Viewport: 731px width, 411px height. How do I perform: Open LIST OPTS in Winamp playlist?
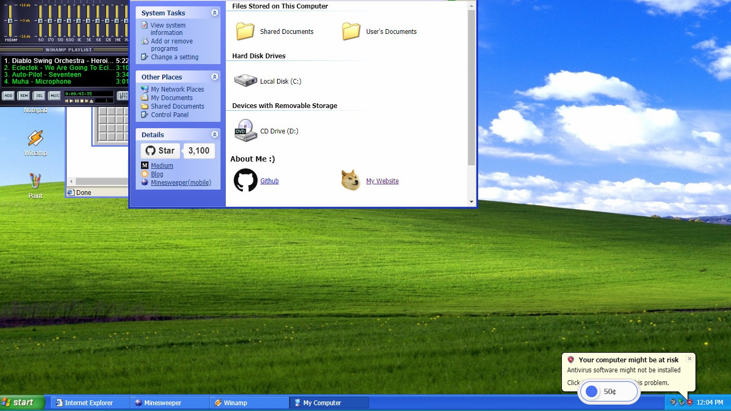[122, 96]
